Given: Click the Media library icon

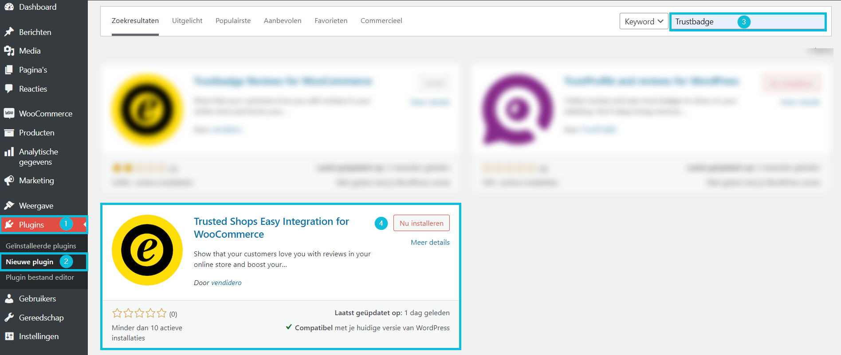Looking at the screenshot, I should (x=9, y=51).
